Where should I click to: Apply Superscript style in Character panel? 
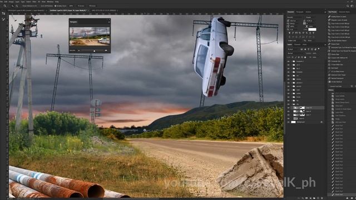pos(303,33)
